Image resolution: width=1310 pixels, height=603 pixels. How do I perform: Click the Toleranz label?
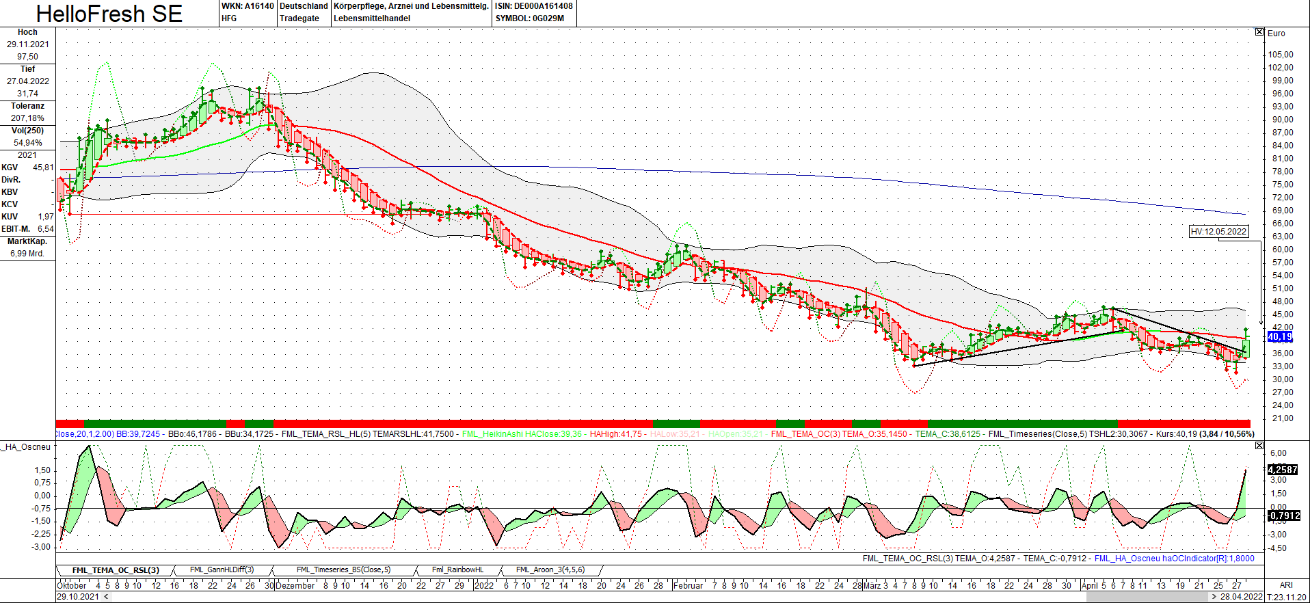click(27, 106)
